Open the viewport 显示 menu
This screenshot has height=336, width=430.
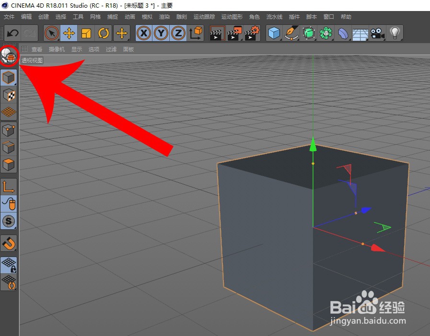point(77,49)
